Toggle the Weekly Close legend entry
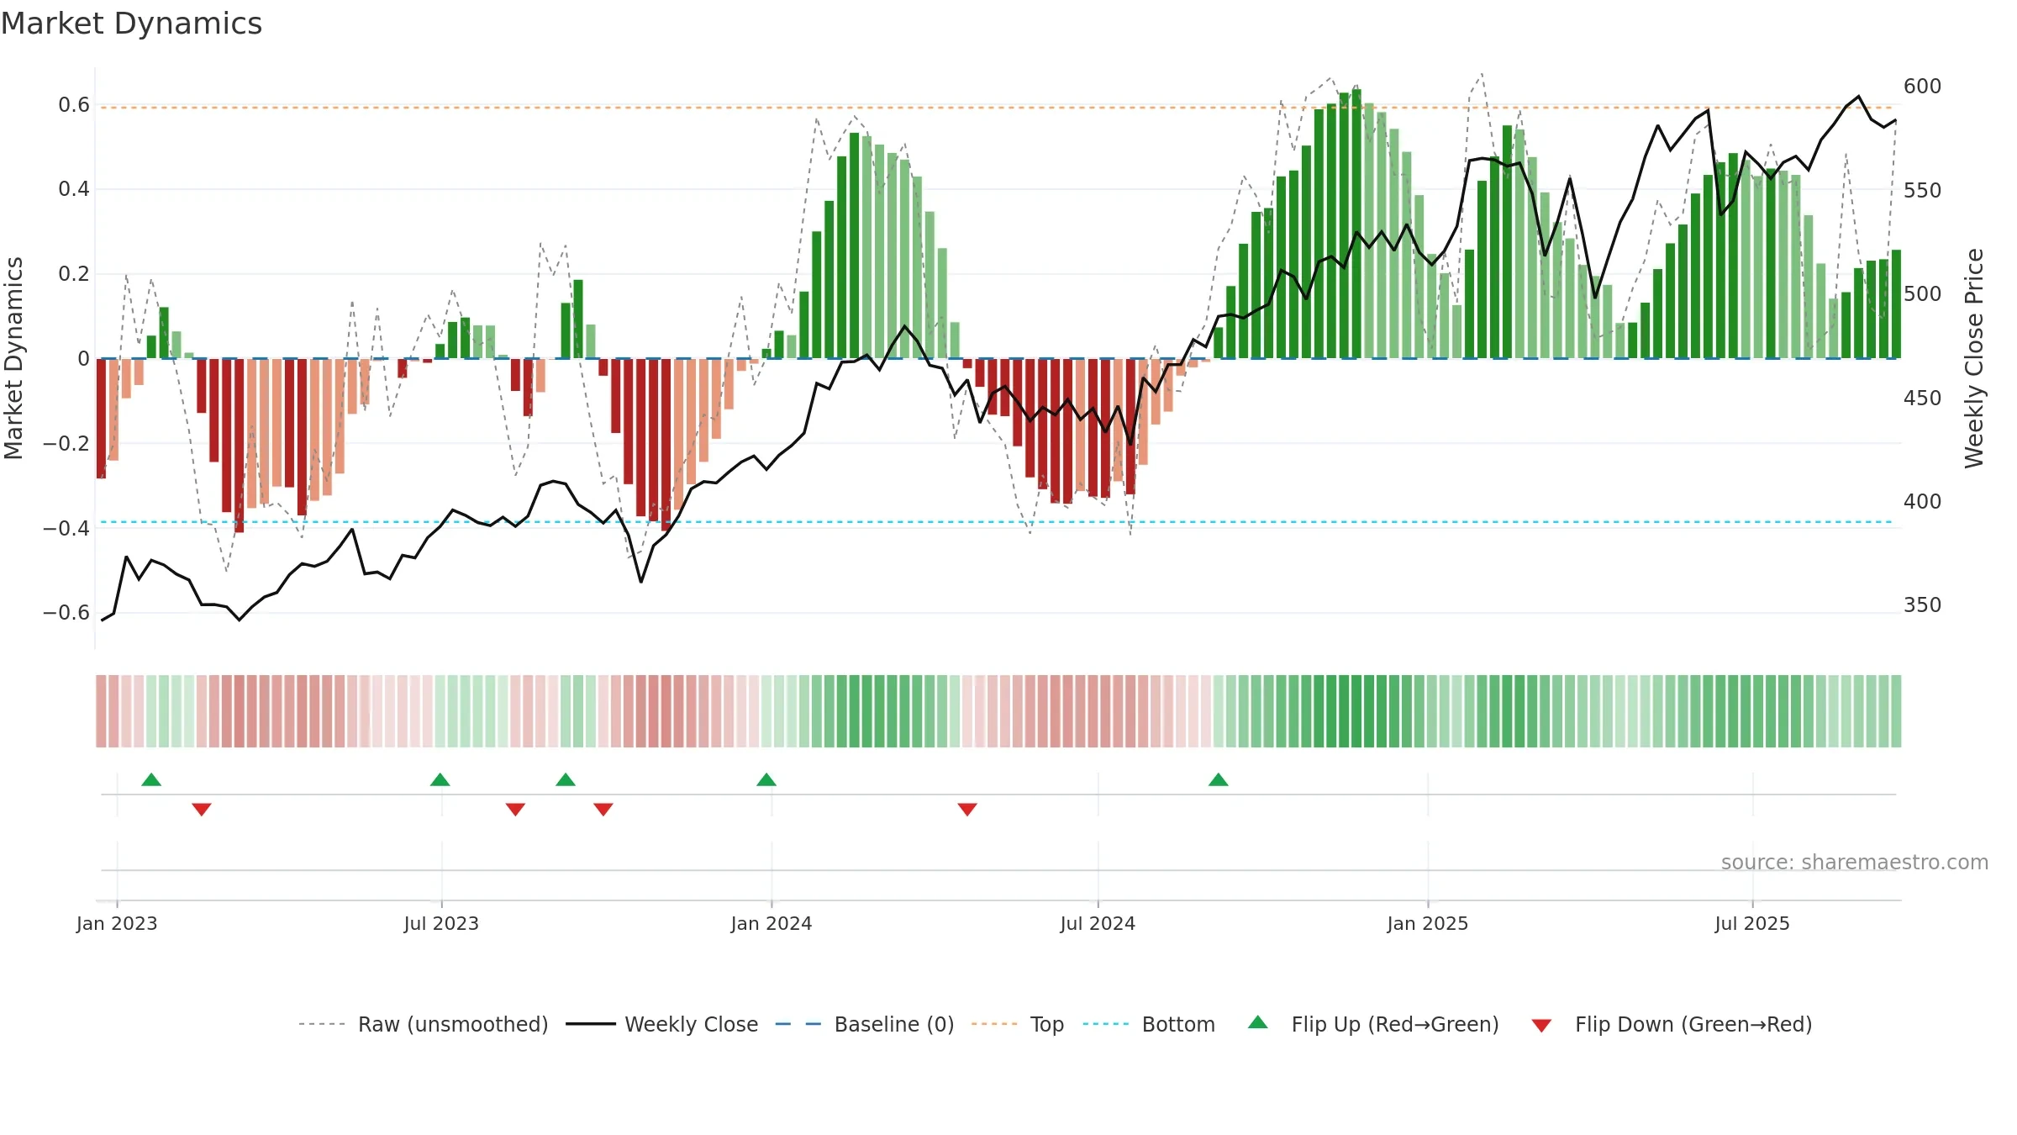2017x1135 pixels. pos(661,1024)
